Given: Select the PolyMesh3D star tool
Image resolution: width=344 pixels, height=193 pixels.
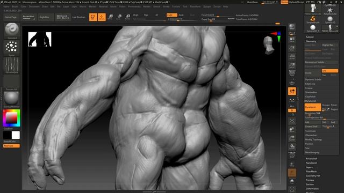Looking at the screenshot, I should tap(329, 11).
